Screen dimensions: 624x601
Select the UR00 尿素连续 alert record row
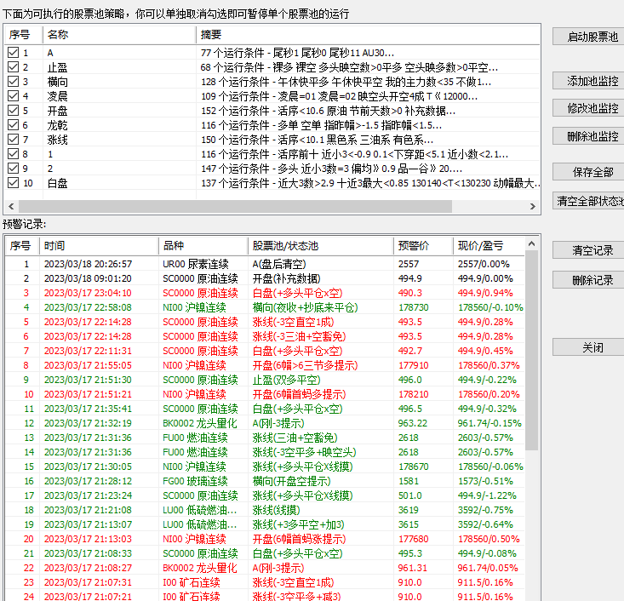coord(201,265)
